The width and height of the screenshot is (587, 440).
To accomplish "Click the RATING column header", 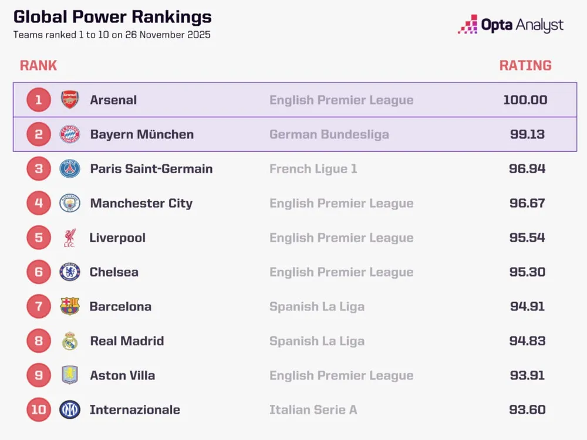I will (525, 65).
